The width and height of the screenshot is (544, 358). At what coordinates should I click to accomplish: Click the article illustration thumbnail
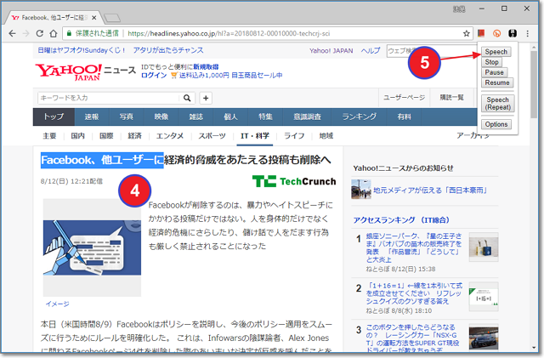[91, 247]
